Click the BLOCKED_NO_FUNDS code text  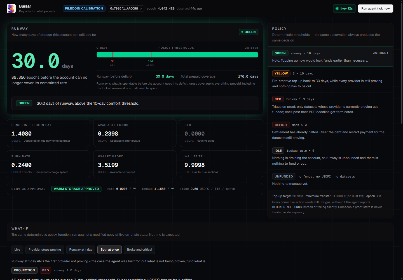287,207
